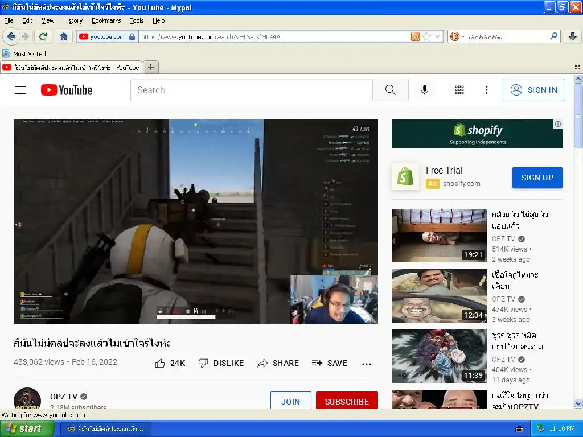Open the Help menu
Image resolution: width=583 pixels, height=437 pixels.
click(159, 20)
